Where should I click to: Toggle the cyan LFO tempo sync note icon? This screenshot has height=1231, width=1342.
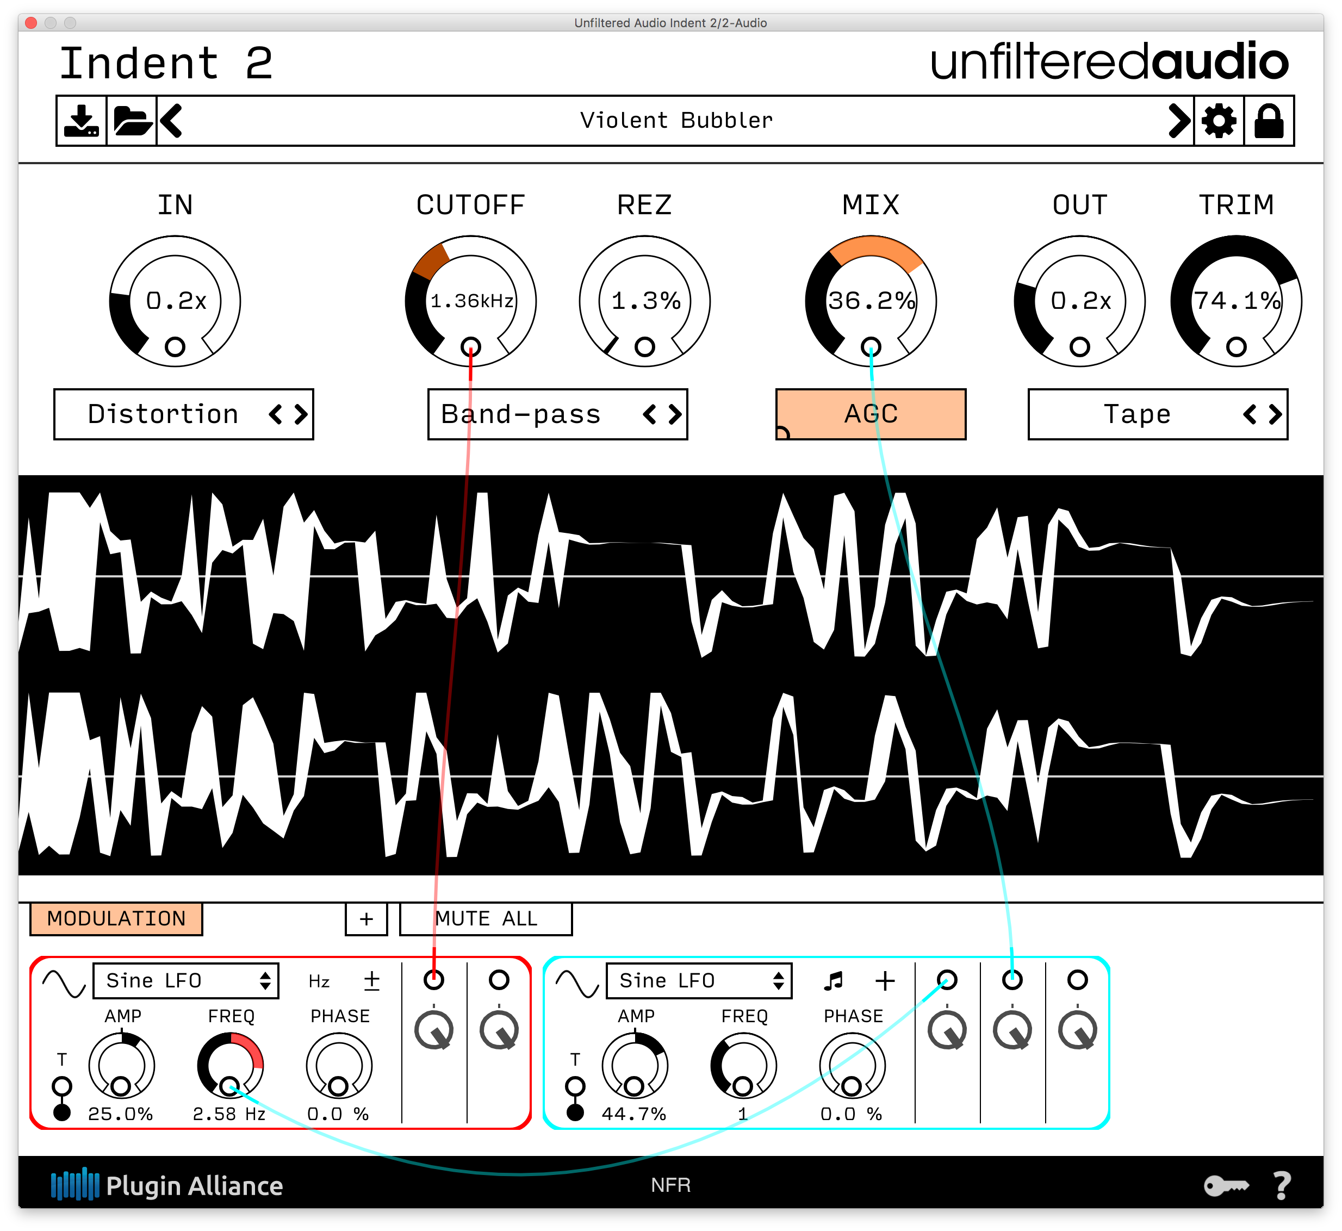coord(833,980)
